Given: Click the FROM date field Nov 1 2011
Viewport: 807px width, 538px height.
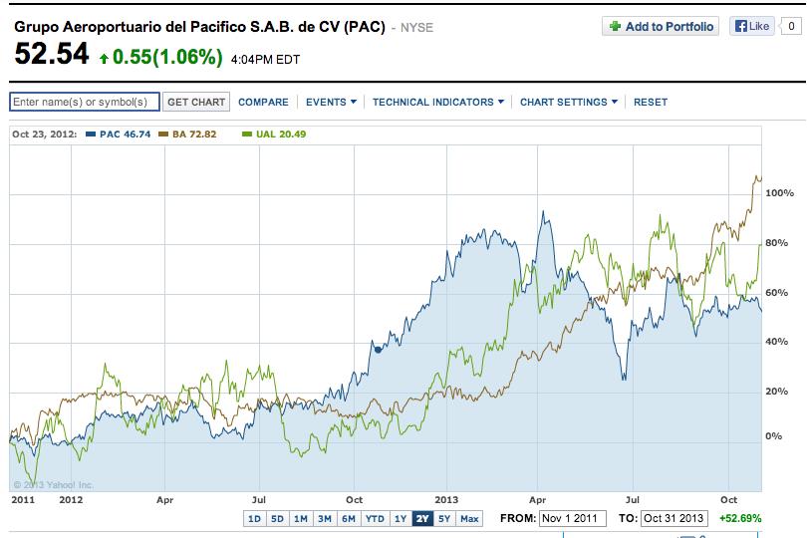Looking at the screenshot, I should tap(572, 518).
